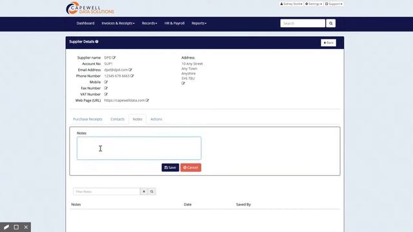Click the top search magnifier button

331,23
